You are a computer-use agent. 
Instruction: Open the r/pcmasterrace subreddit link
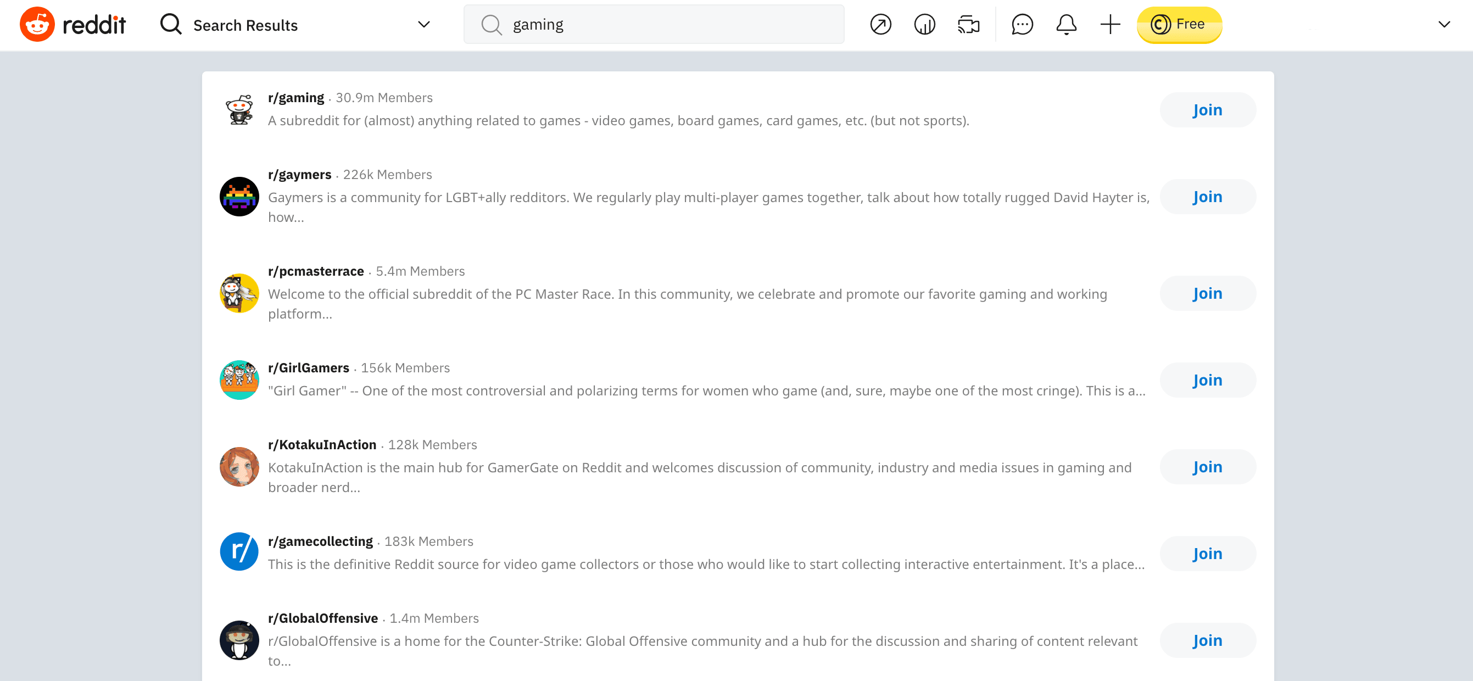point(316,271)
